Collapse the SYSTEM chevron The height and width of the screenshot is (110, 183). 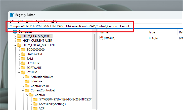point(19,72)
